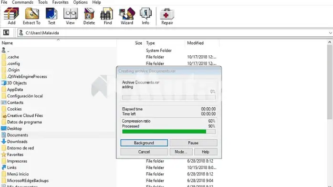
Task: Open the Tools menu
Action: click(x=42, y=2)
